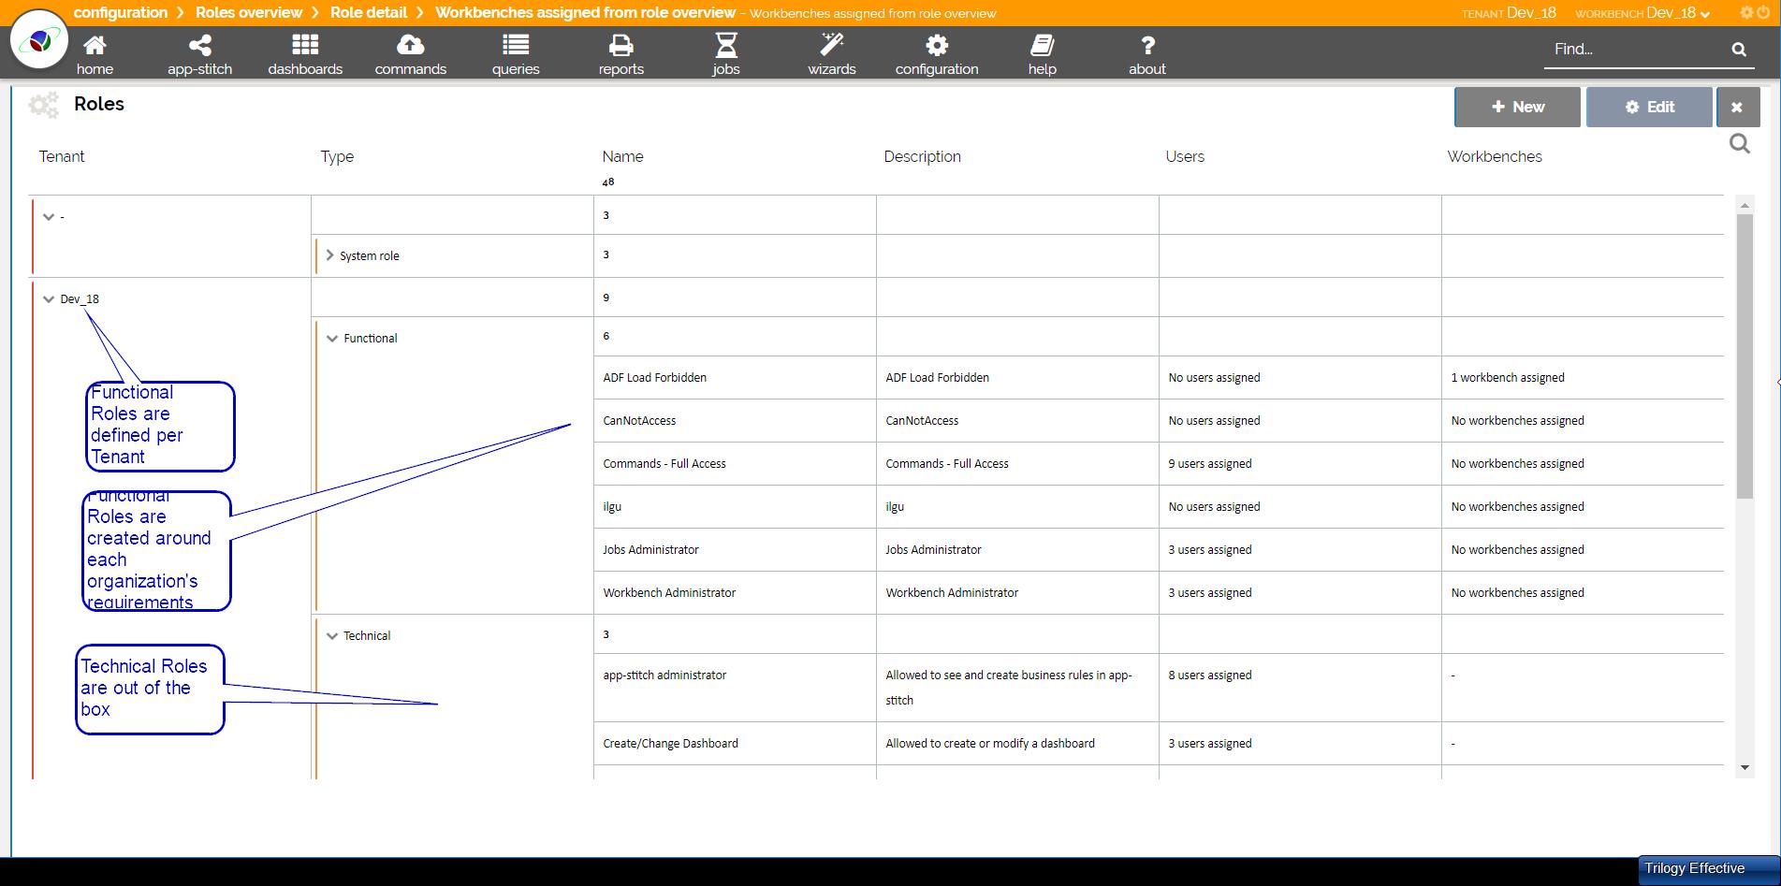
Task: Collapse the Technical roles group
Action: click(331, 636)
